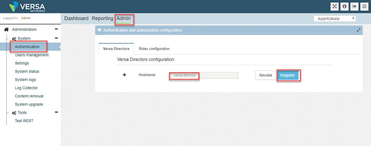Screen dimensions: 371x146
Task: Open the hamburger menu icon
Action: (x=364, y=6)
